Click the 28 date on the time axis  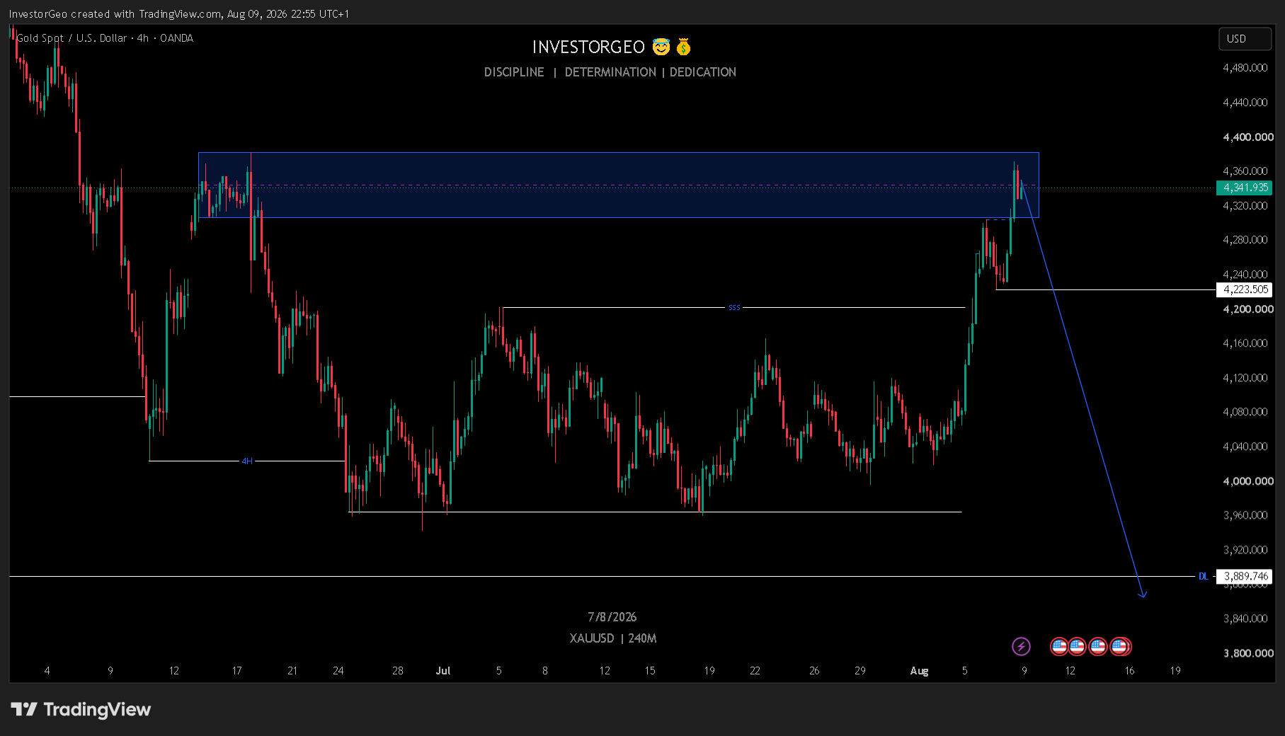tap(398, 671)
